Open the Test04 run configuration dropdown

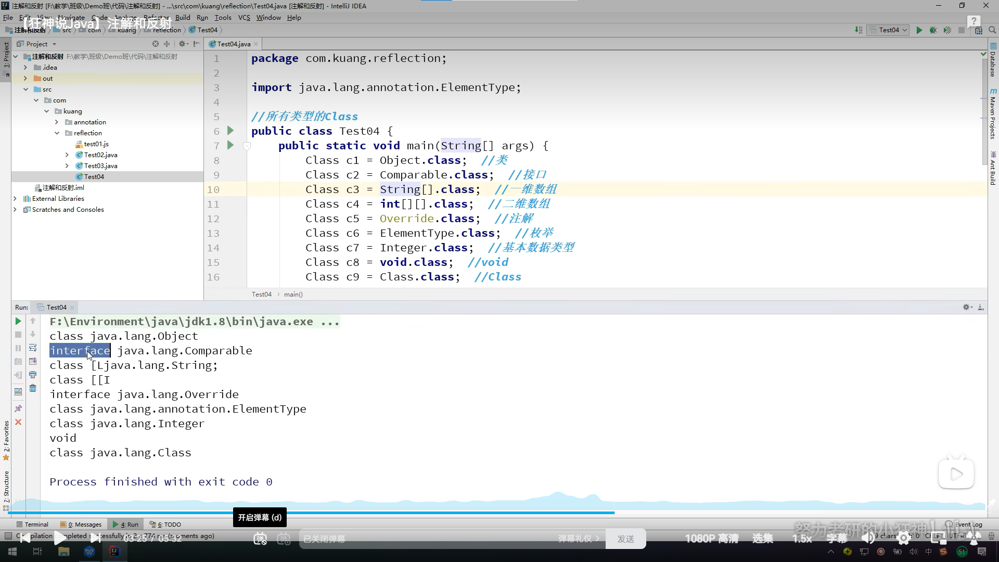(889, 30)
